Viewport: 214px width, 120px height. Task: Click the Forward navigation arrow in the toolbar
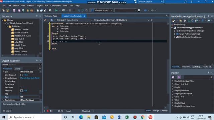coord(152,10)
